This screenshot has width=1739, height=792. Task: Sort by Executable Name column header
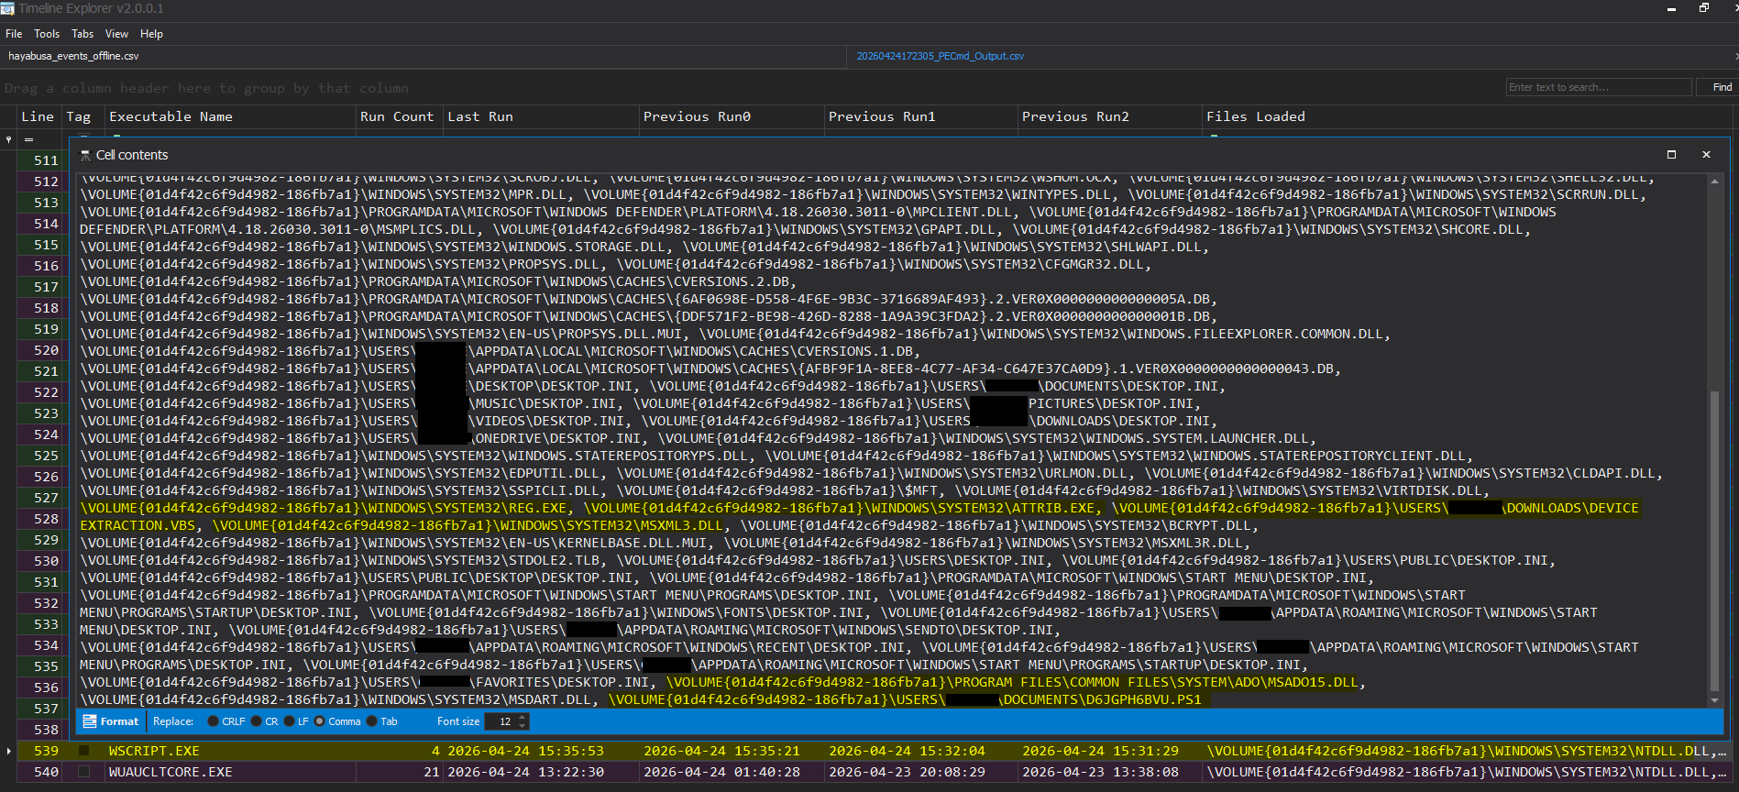(x=171, y=116)
